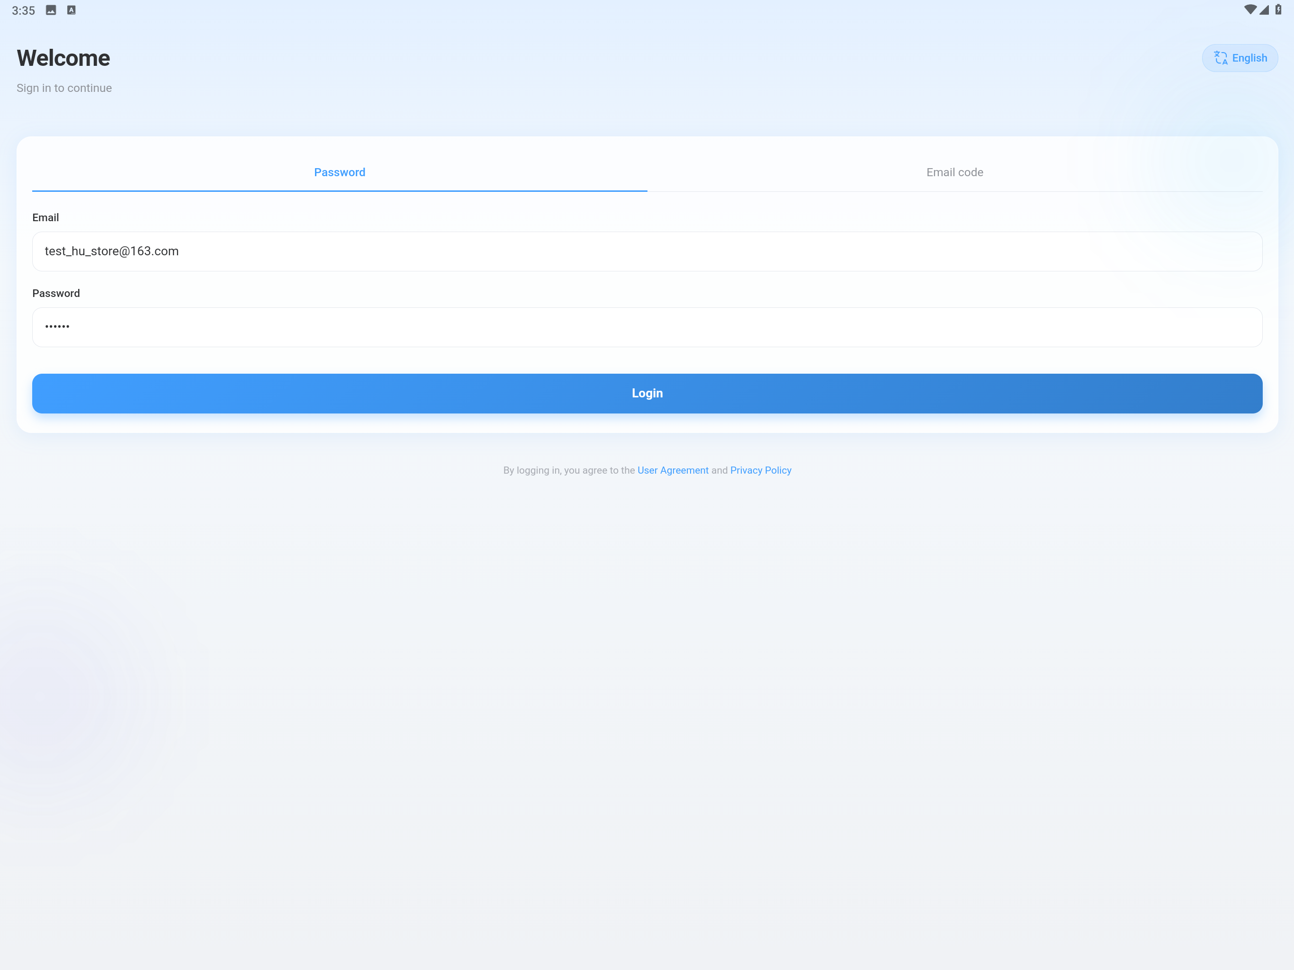Tap the keyboard 'A' status bar icon
Image resolution: width=1294 pixels, height=970 pixels.
tap(72, 10)
